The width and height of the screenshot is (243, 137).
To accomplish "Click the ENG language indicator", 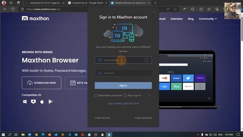I will click(x=220, y=135).
